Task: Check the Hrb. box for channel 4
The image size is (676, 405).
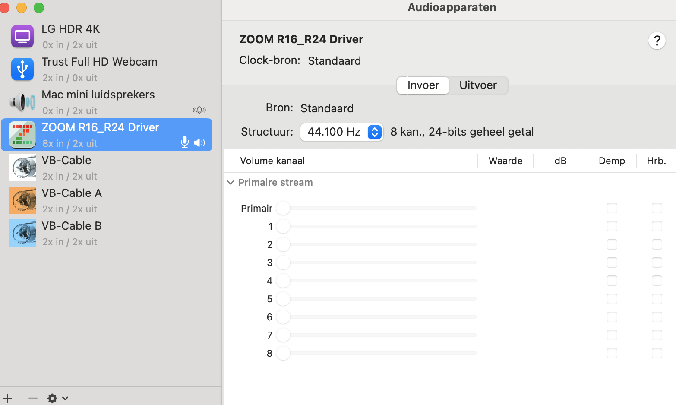Action: [x=657, y=281]
